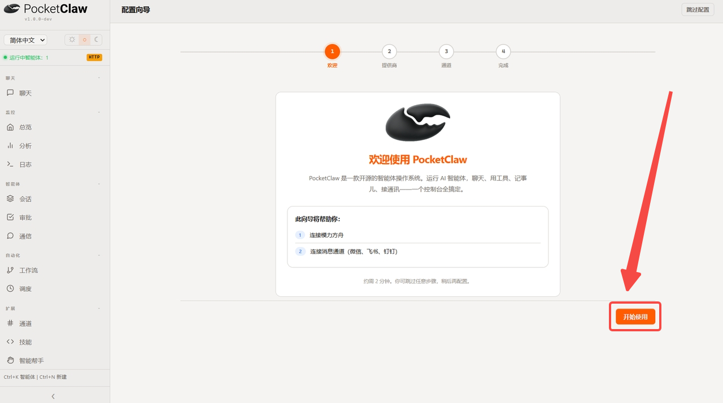This screenshot has height=403, width=723.
Task: Collapse the 监控 sidebar section
Action: tap(99, 112)
